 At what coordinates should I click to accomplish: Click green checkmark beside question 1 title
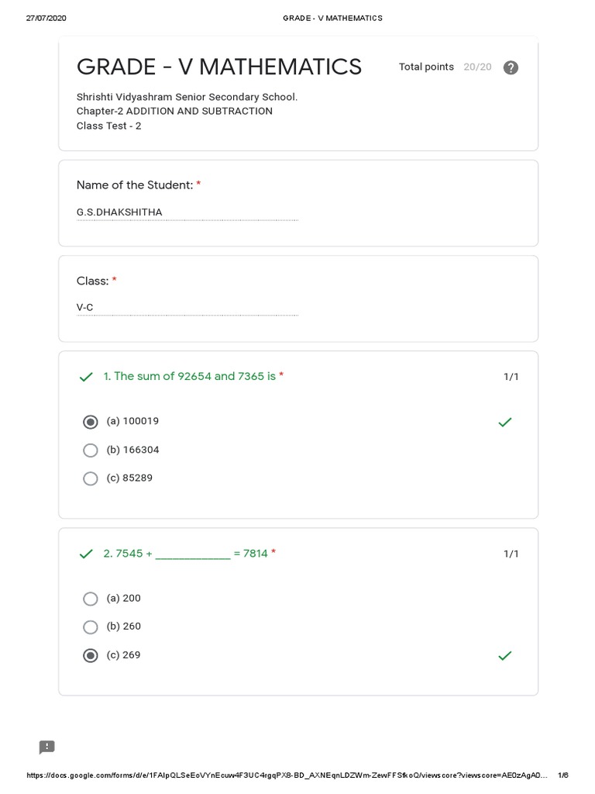(86, 377)
